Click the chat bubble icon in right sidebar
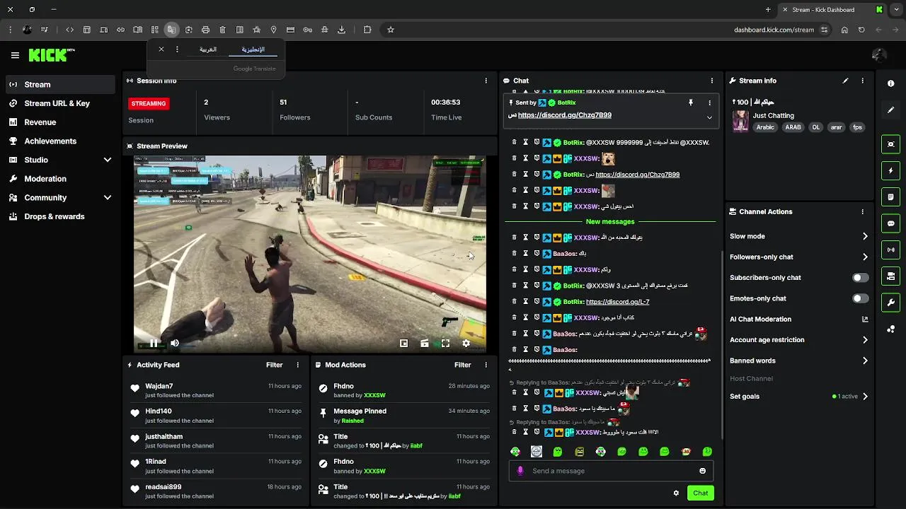Image resolution: width=906 pixels, height=509 pixels. pos(891,223)
